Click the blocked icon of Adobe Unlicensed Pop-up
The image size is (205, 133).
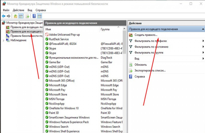pyautogui.click(x=47, y=34)
